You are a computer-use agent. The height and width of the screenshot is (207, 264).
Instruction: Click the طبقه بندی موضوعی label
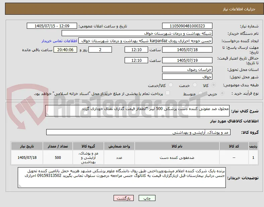point(241,85)
